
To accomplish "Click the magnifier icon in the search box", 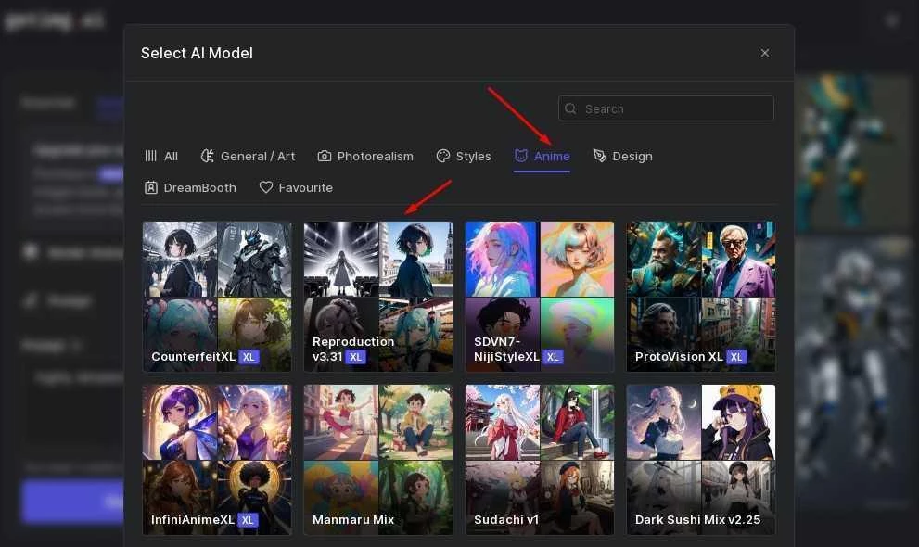I will (x=570, y=108).
